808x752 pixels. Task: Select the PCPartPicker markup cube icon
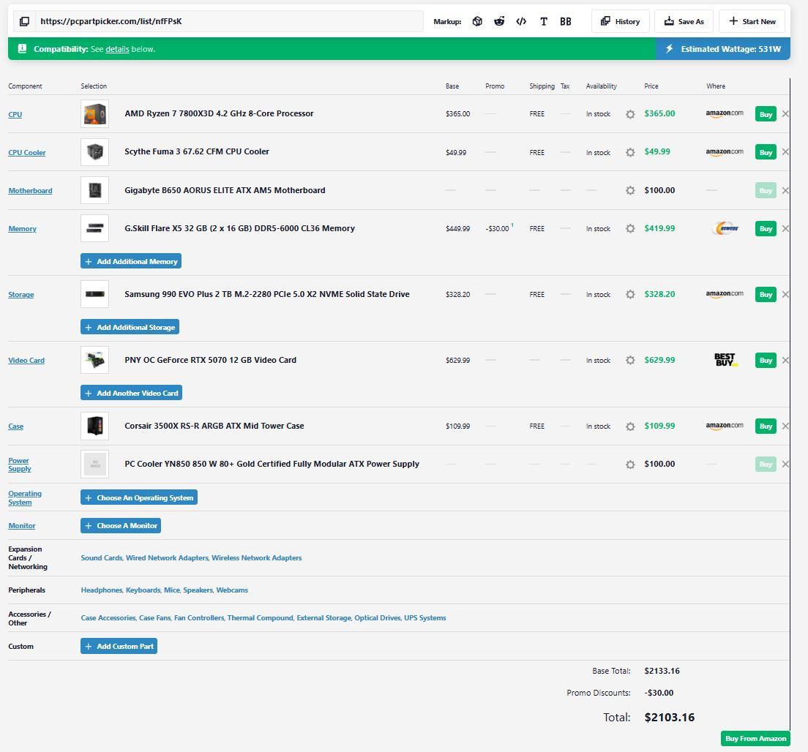tap(477, 22)
